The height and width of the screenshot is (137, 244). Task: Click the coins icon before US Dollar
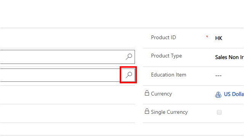click(x=218, y=95)
